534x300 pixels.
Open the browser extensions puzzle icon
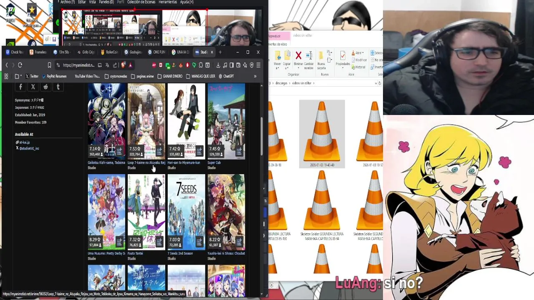[x=201, y=65]
